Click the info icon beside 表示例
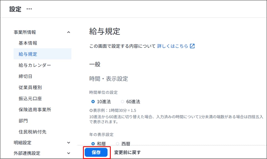 pos(91,110)
